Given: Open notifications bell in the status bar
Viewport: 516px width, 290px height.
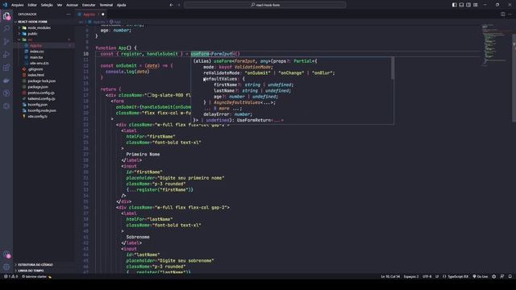Looking at the screenshot, I should (510, 276).
